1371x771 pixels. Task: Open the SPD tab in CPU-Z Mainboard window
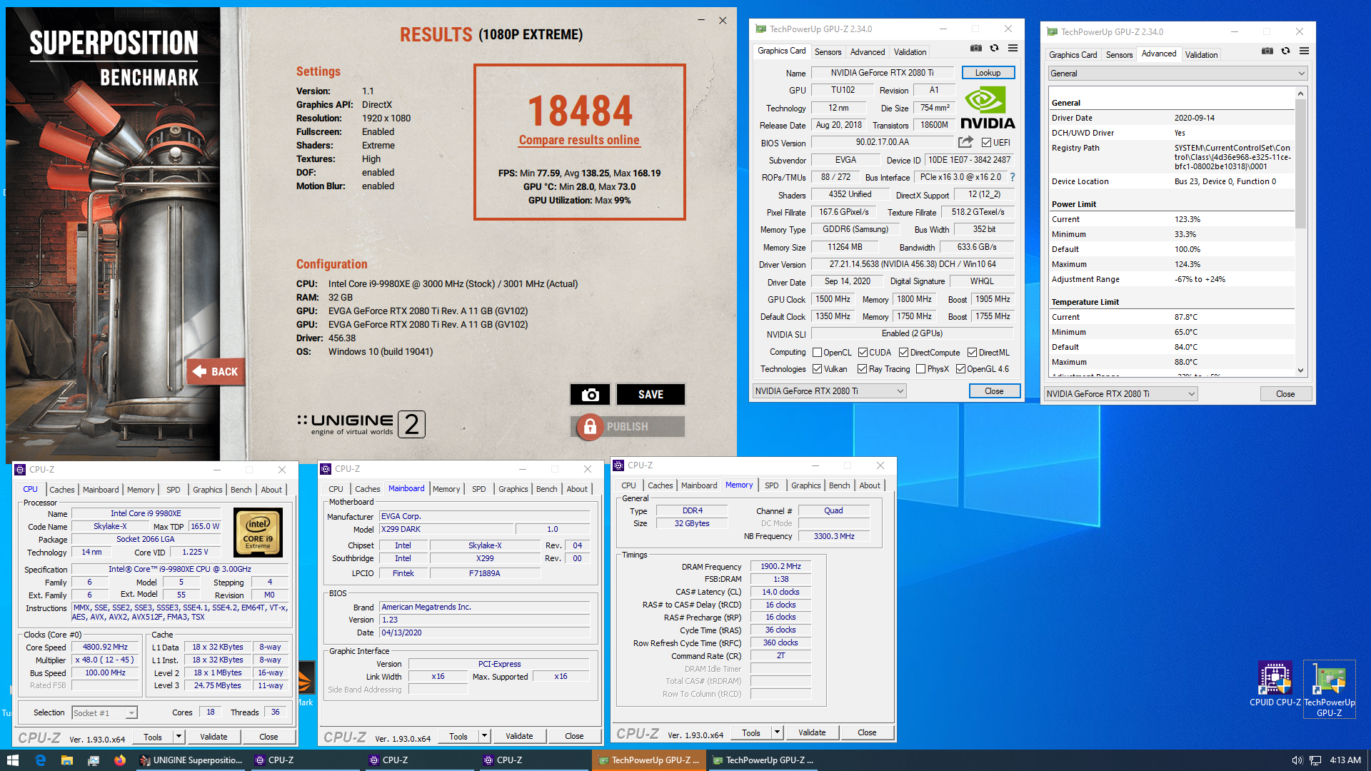click(478, 489)
